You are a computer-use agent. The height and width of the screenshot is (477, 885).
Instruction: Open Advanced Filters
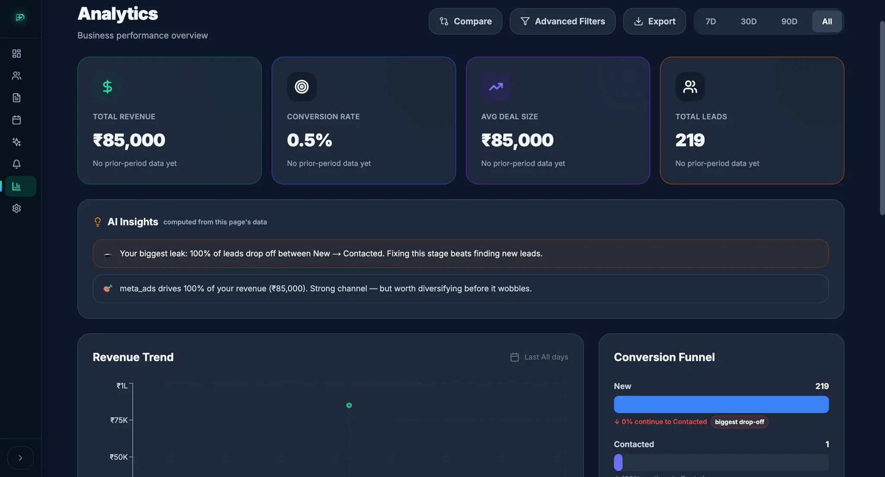563,21
